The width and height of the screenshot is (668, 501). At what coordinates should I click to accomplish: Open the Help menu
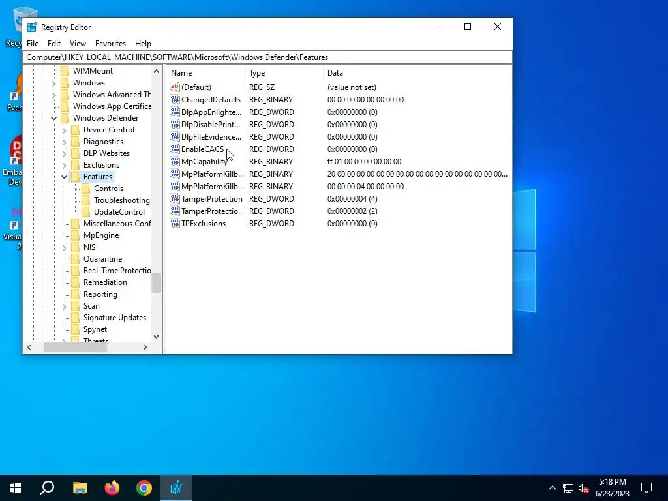143,44
